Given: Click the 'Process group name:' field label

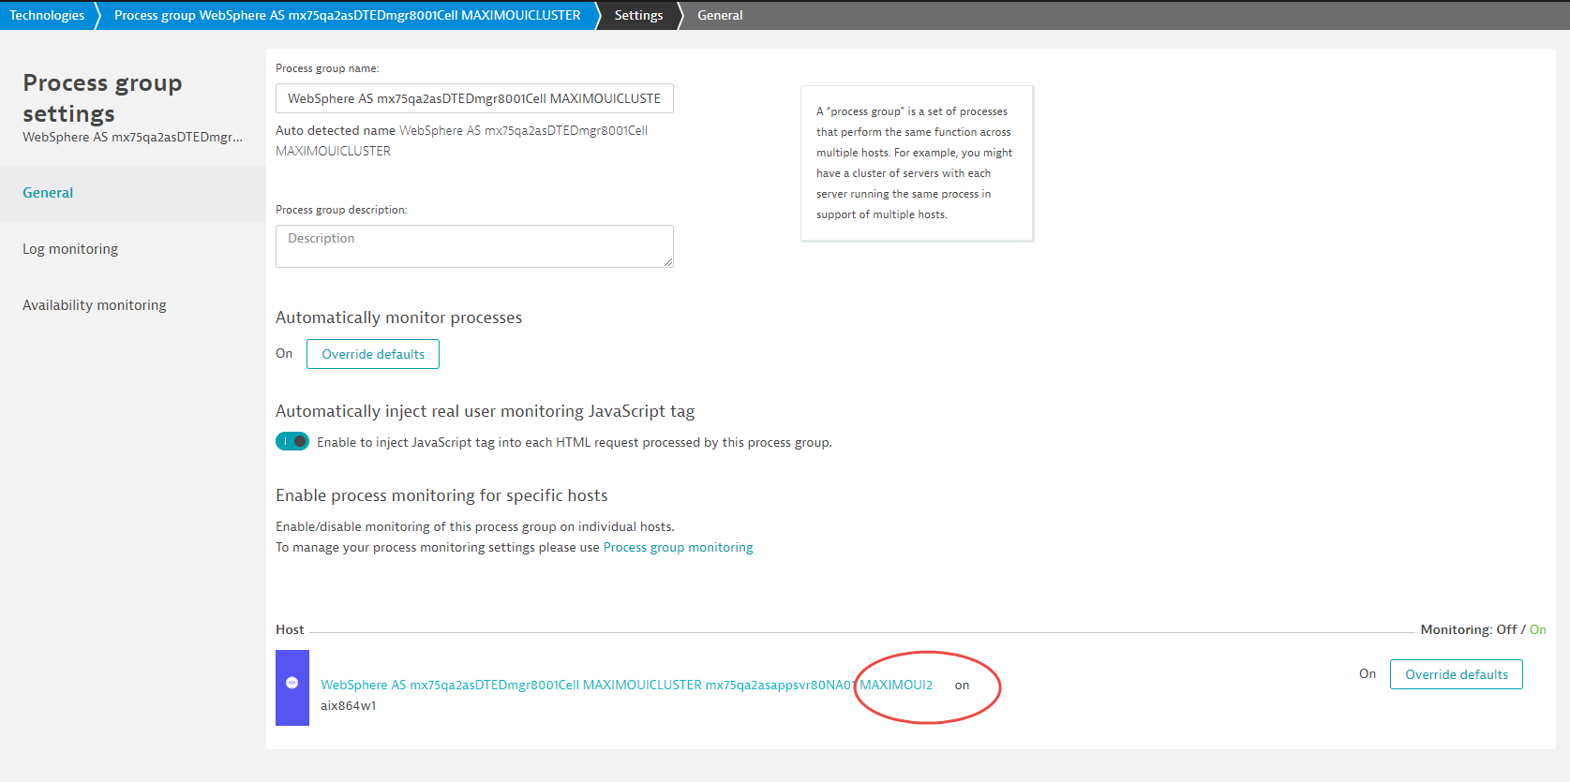Looking at the screenshot, I should coord(327,68).
